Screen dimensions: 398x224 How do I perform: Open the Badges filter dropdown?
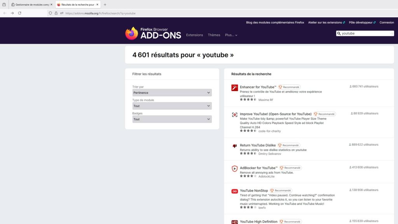point(171,119)
